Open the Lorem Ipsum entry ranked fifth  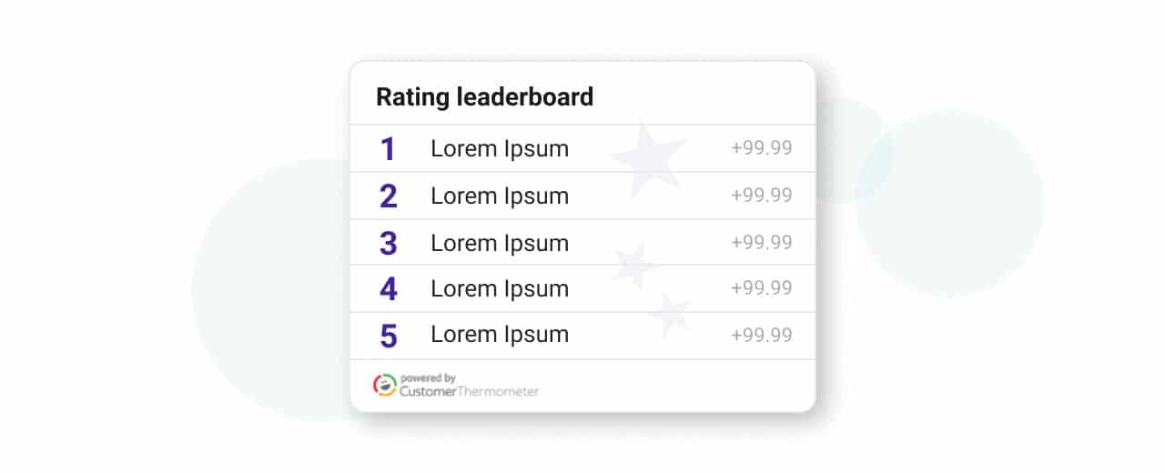(500, 335)
